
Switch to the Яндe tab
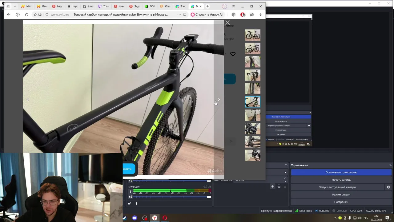pos(134,6)
